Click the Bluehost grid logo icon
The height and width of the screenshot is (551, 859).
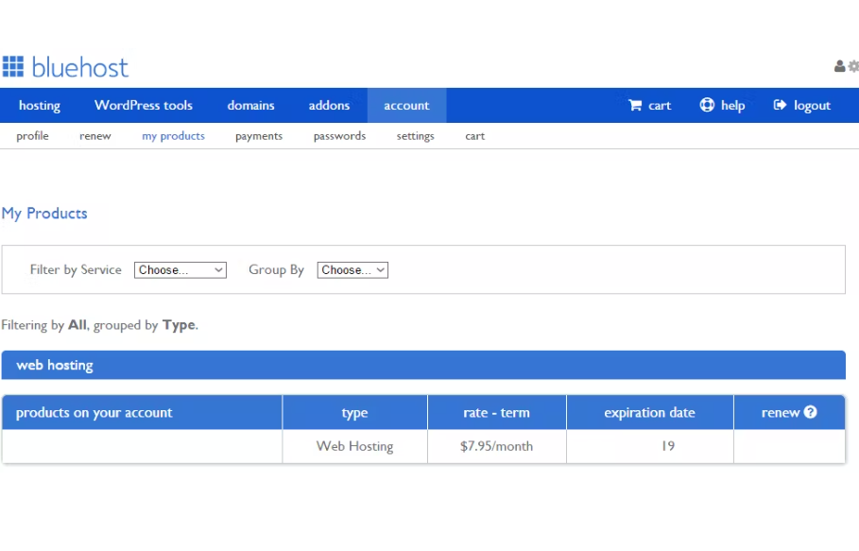point(13,66)
